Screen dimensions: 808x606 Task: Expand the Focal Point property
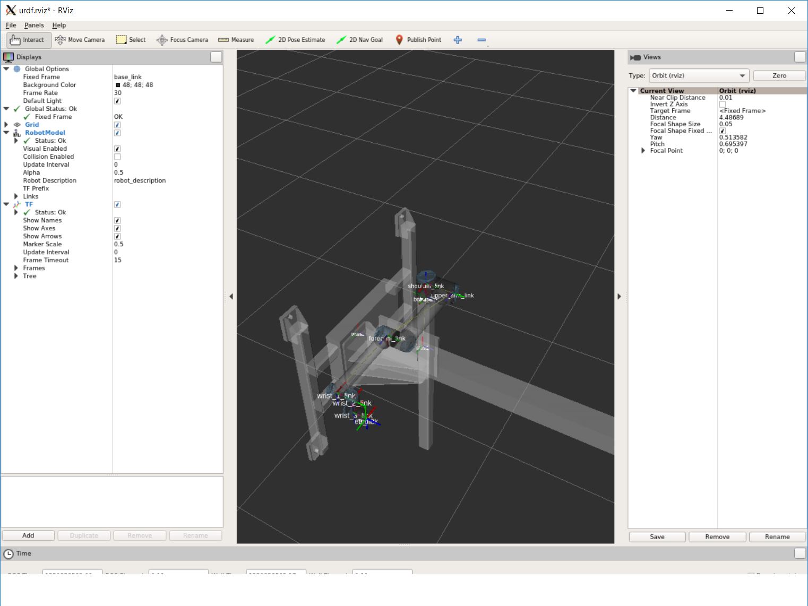pos(643,151)
